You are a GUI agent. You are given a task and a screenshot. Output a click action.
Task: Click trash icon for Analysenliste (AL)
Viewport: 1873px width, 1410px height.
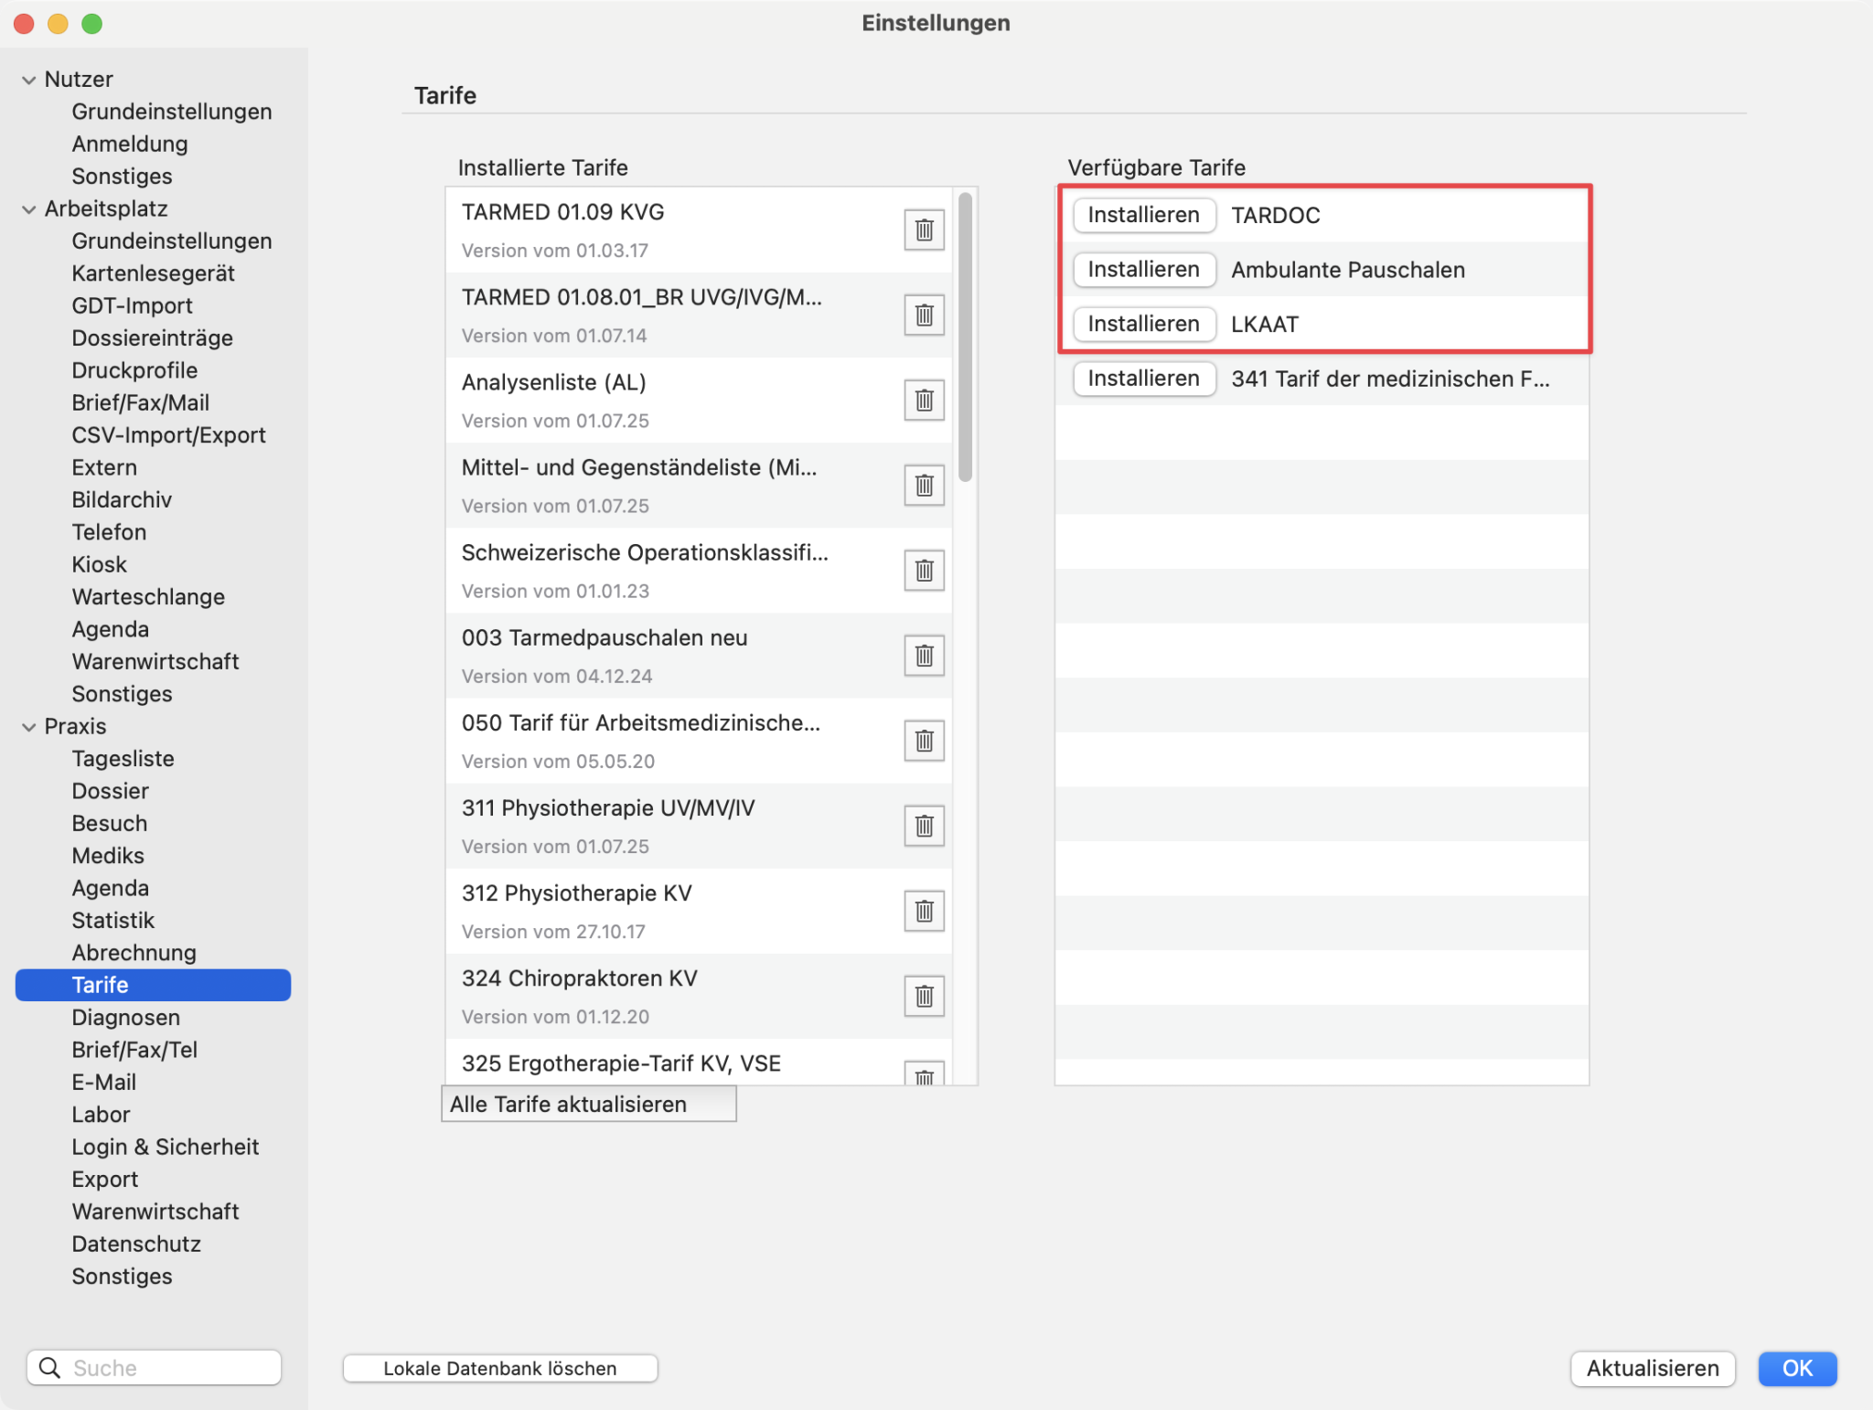pyautogui.click(x=924, y=400)
